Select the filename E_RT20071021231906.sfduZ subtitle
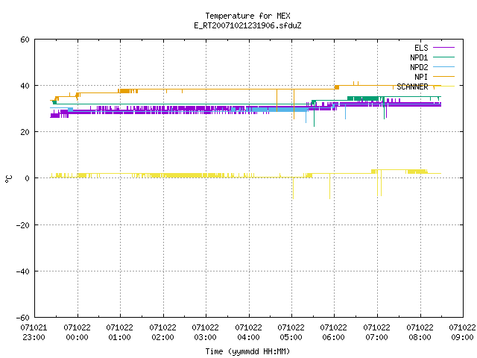The width and height of the screenshot is (477, 358). [x=247, y=25]
